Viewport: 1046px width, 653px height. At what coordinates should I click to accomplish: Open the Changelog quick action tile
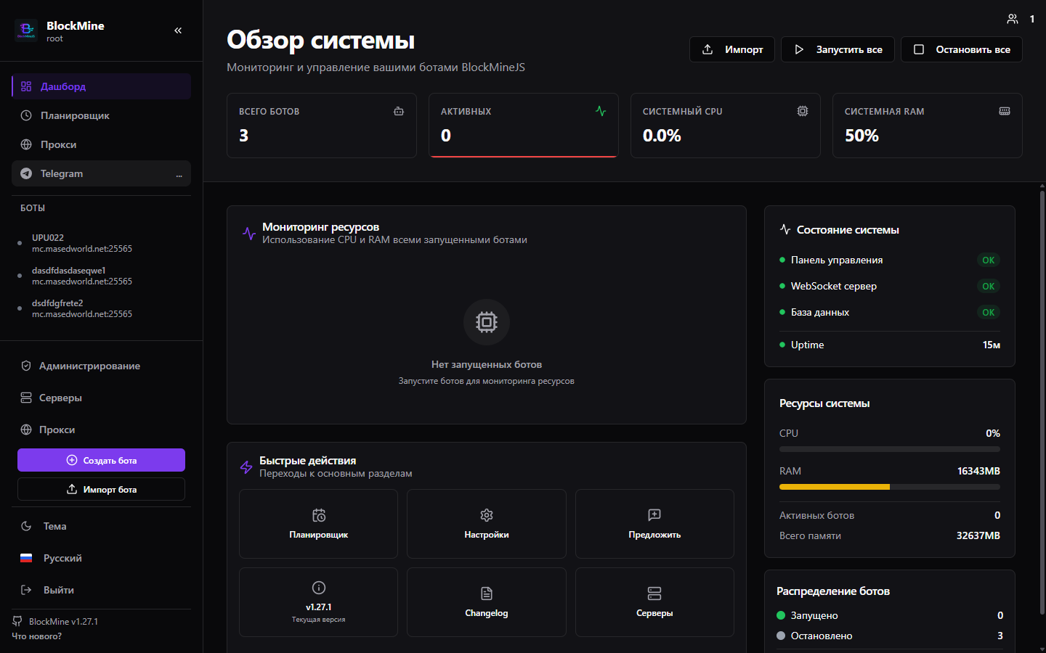(487, 602)
